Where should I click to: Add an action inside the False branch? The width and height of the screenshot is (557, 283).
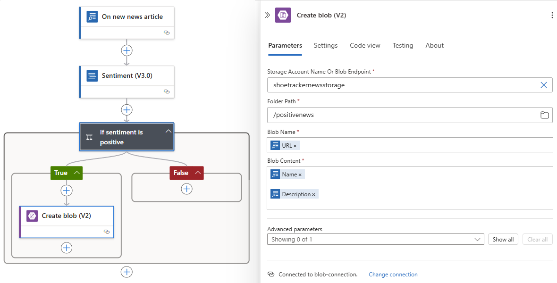coord(186,189)
